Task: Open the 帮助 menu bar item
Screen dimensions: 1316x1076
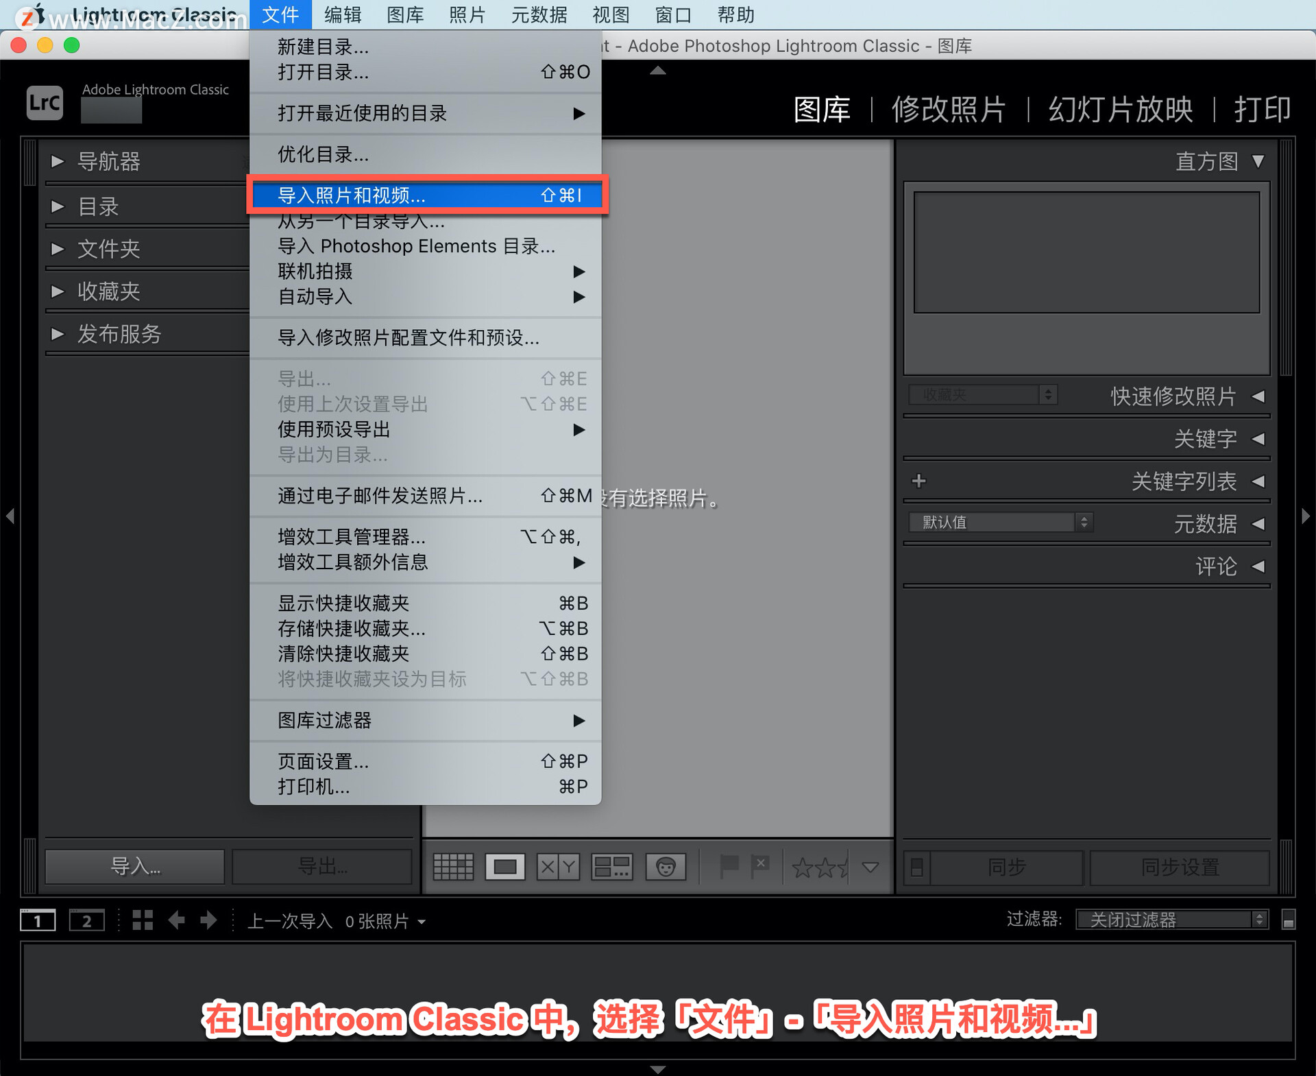Action: click(735, 14)
